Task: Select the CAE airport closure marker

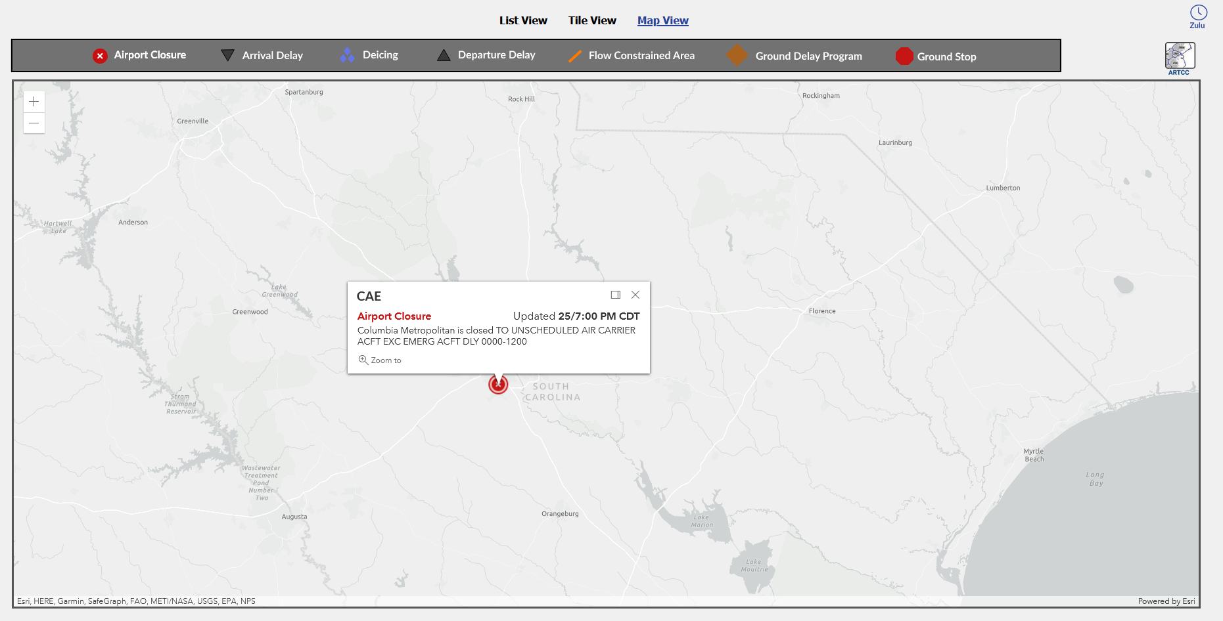Action: (498, 385)
